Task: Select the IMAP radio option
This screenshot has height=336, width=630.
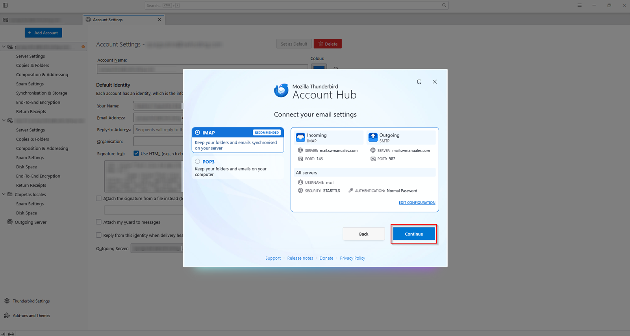Action: pos(198,133)
